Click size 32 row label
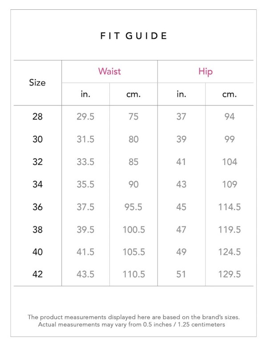Image resolution: width=267 pixels, height=346 pixels. (x=37, y=162)
